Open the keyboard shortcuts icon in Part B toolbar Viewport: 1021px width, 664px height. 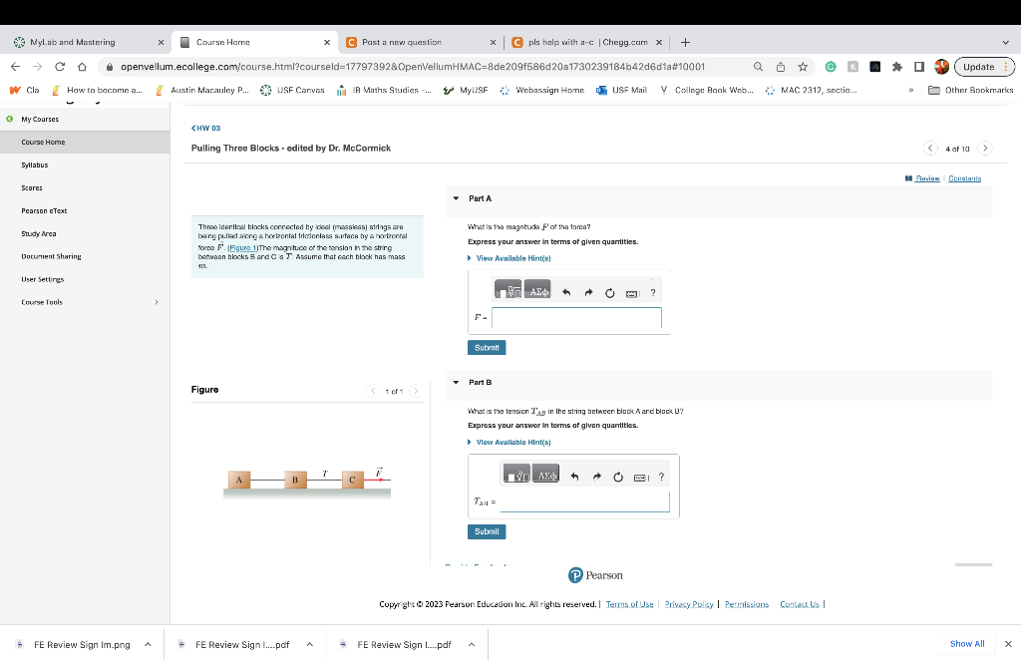coord(641,476)
